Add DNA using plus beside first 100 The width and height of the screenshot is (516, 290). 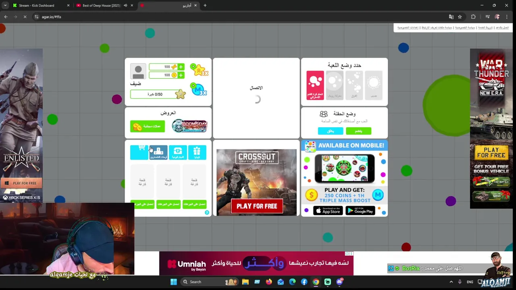(181, 67)
